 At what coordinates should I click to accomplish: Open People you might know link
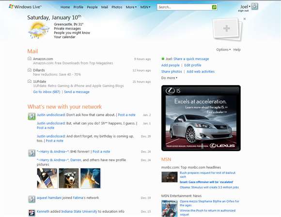(x=72, y=33)
